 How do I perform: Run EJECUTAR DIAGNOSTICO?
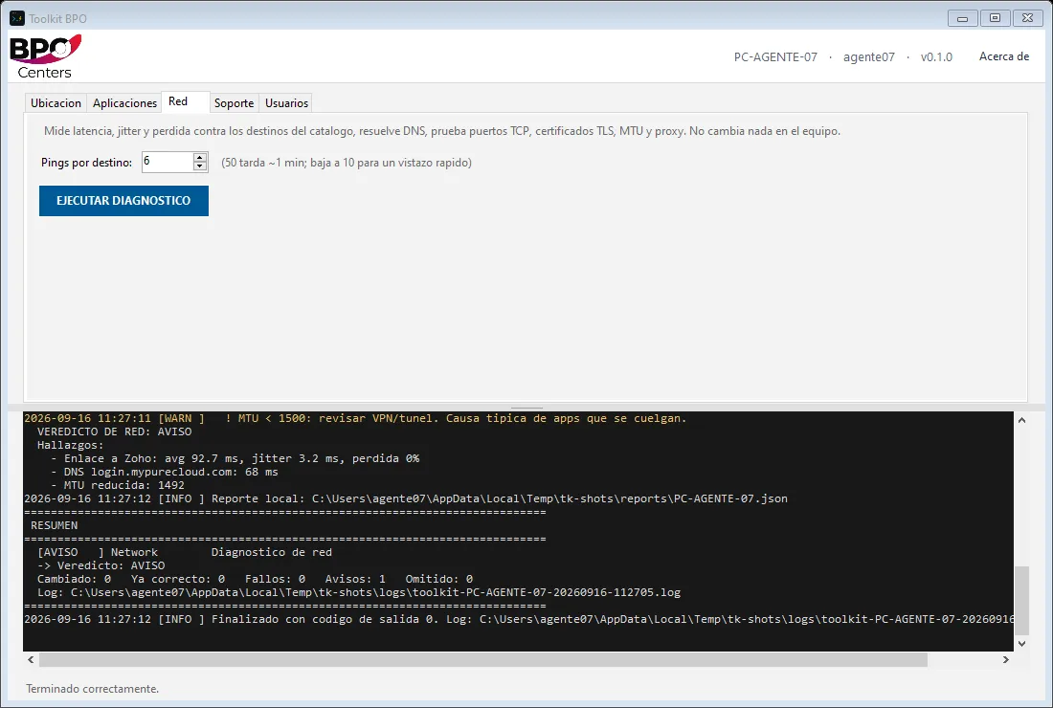[123, 201]
